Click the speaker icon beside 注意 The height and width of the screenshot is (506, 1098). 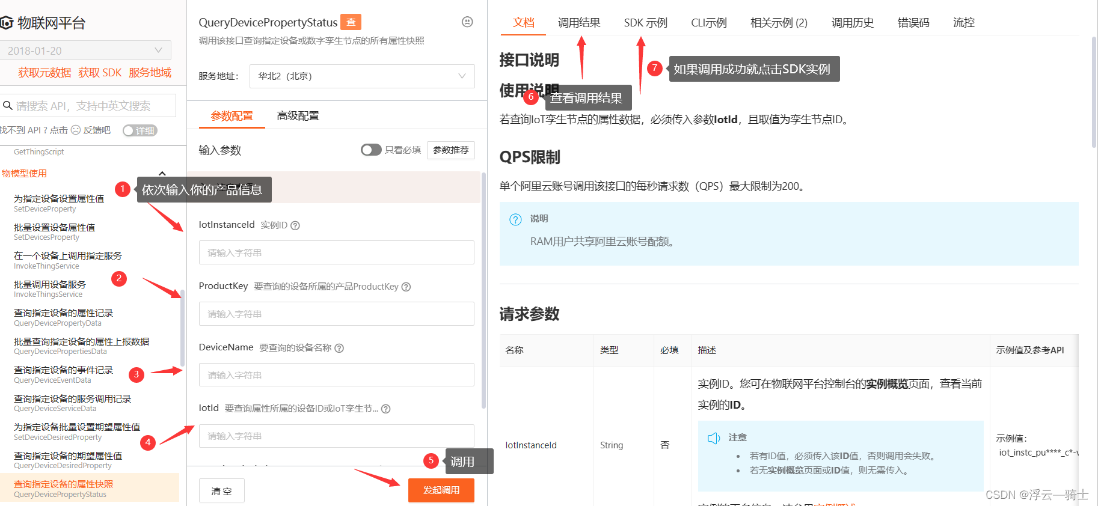[714, 438]
